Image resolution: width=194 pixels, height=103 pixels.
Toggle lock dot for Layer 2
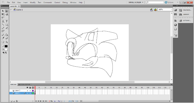pos(30,91)
